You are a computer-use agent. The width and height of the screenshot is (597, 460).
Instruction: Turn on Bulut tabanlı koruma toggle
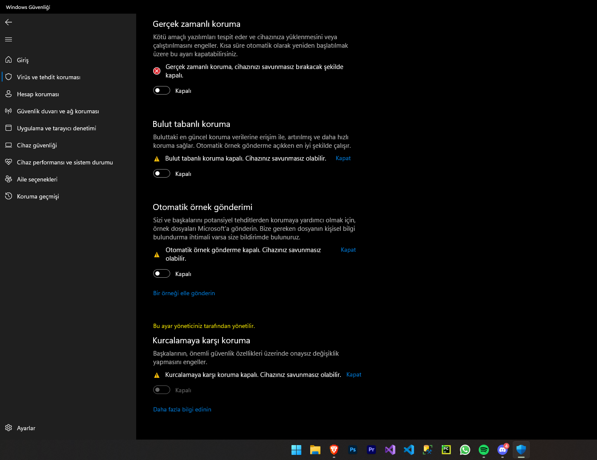tap(162, 173)
